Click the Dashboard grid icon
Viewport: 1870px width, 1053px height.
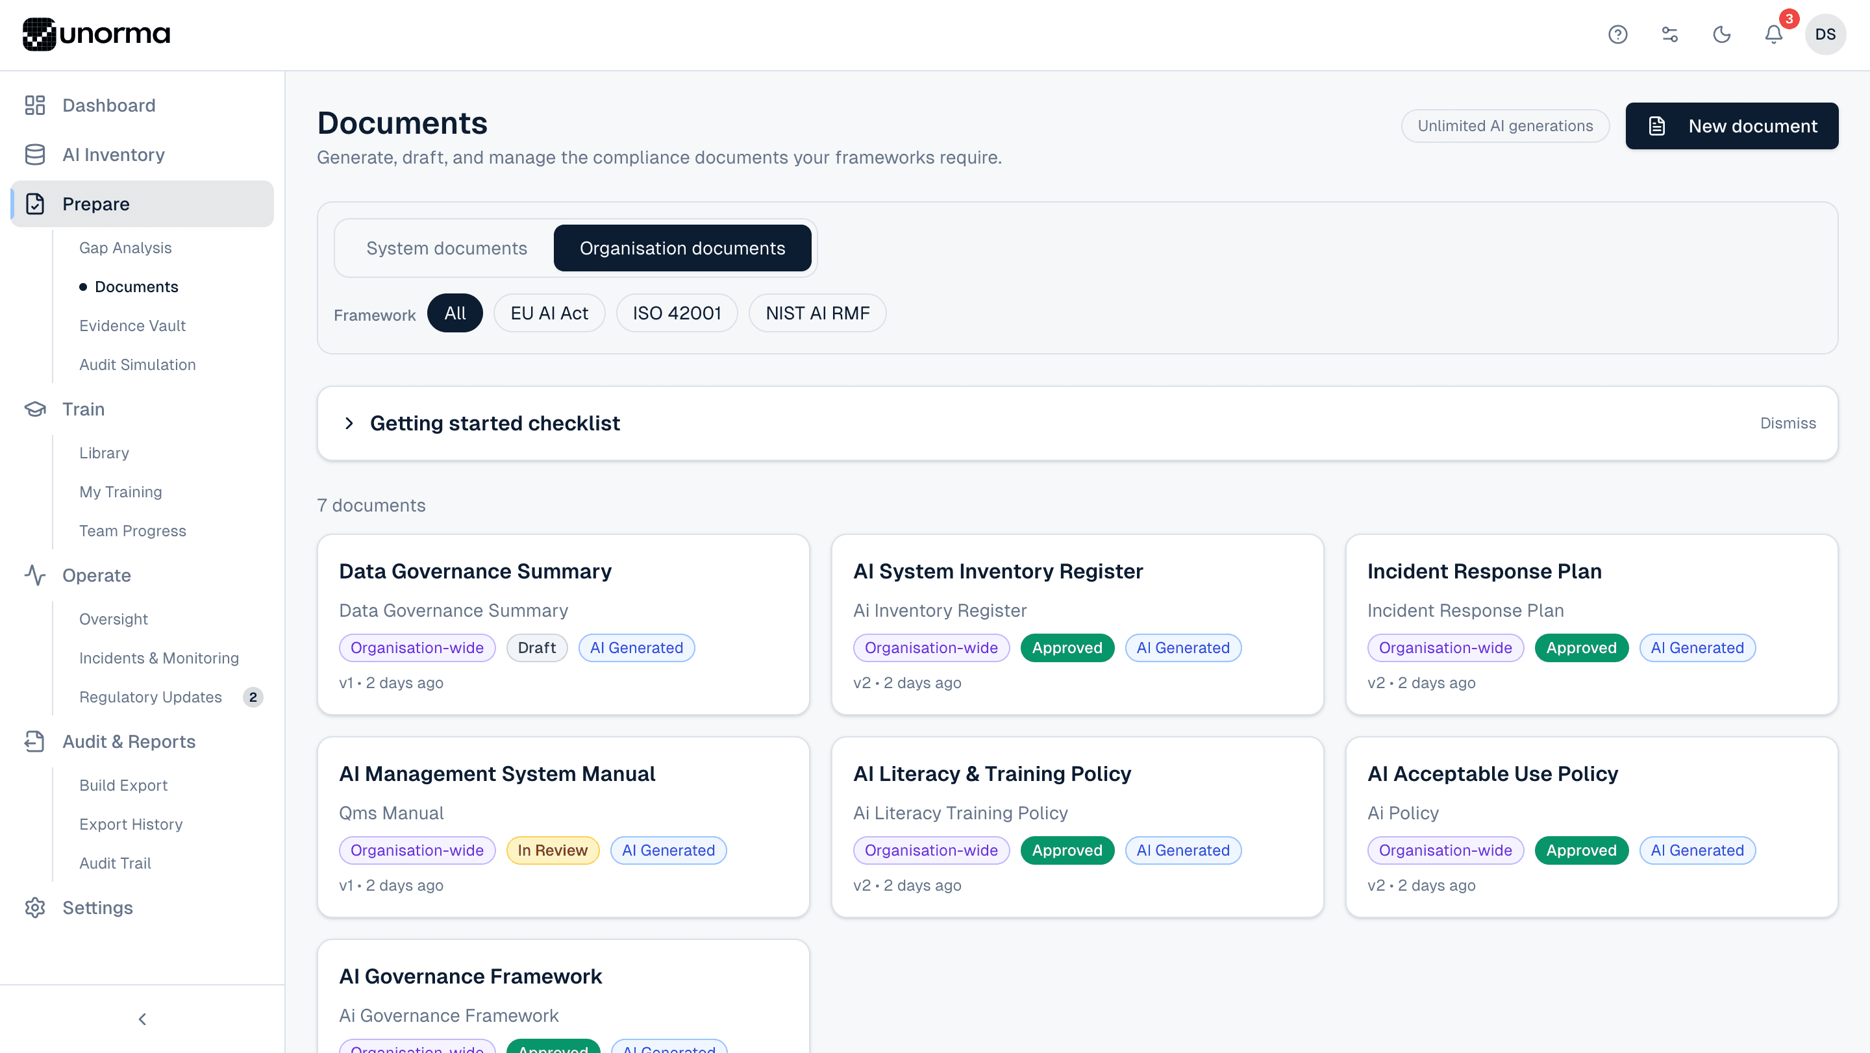coord(35,105)
